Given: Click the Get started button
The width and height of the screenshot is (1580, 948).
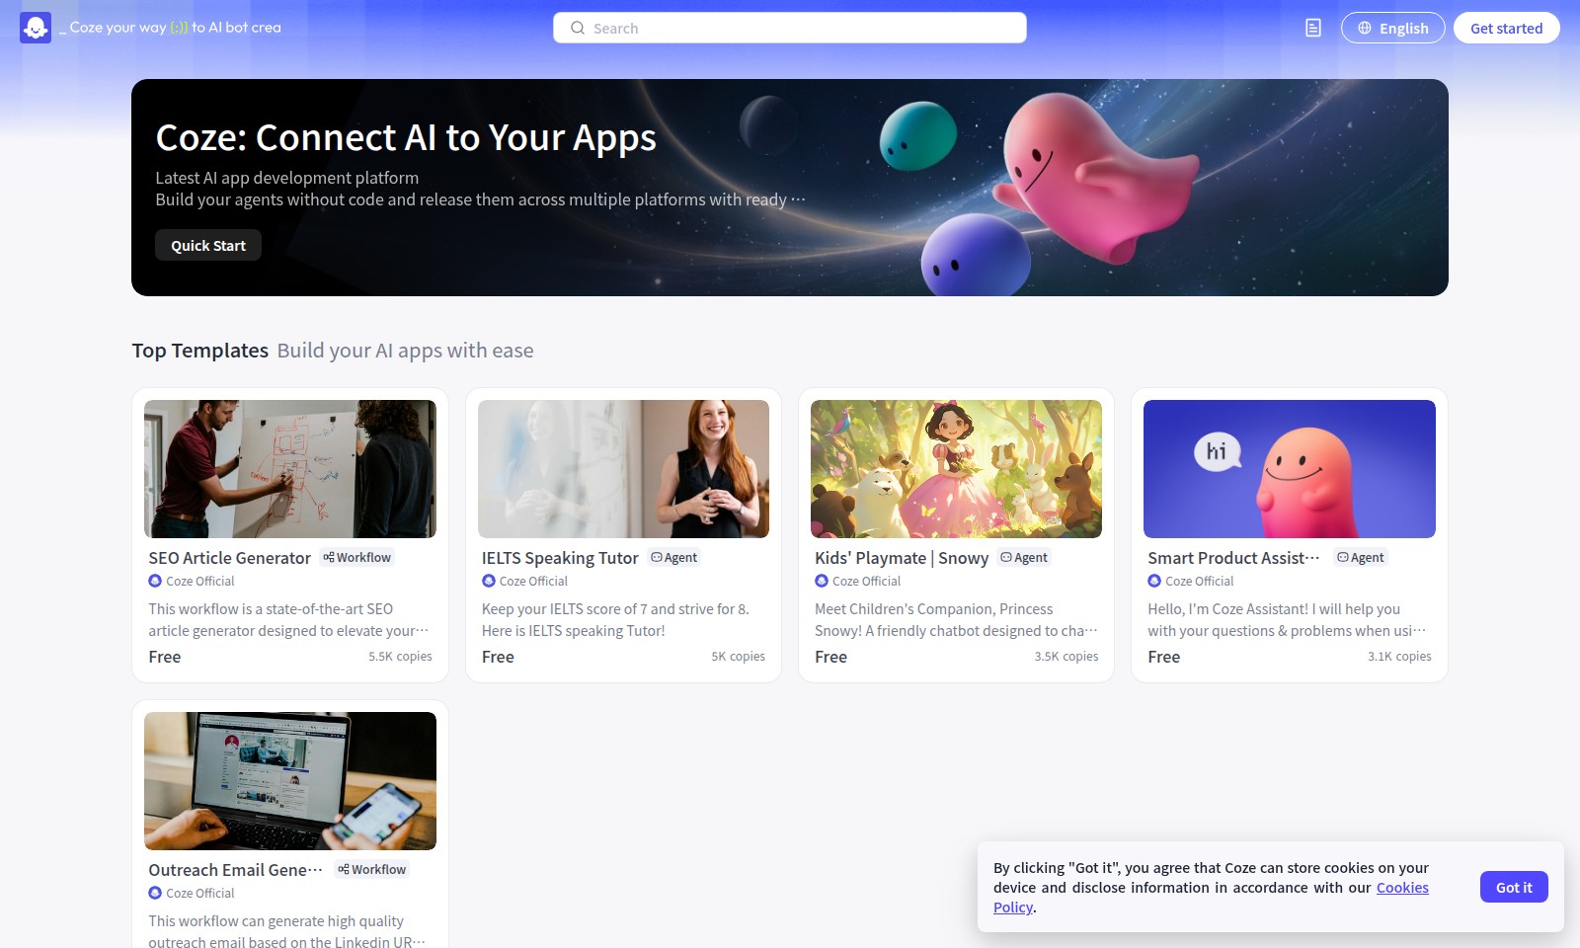Looking at the screenshot, I should pos(1506,28).
